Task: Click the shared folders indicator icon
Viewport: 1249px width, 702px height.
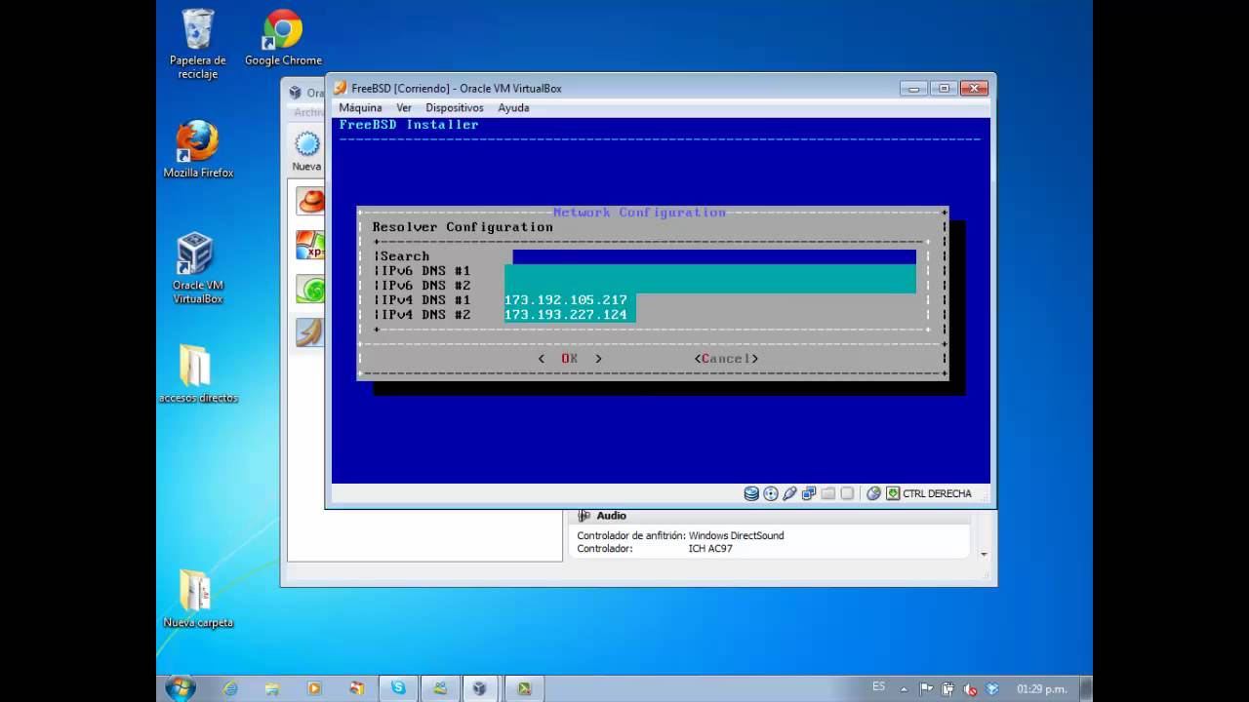Action: point(827,493)
